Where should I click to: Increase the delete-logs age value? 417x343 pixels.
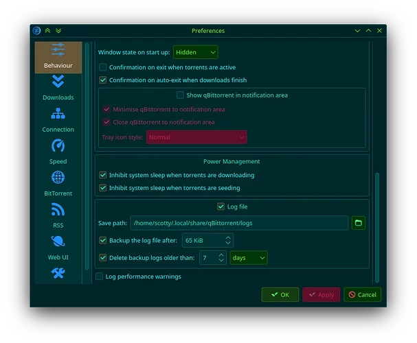[x=221, y=255]
